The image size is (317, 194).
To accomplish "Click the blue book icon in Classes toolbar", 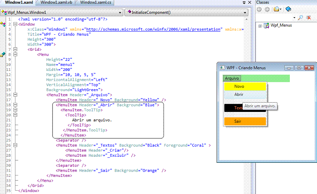I will (288, 9).
